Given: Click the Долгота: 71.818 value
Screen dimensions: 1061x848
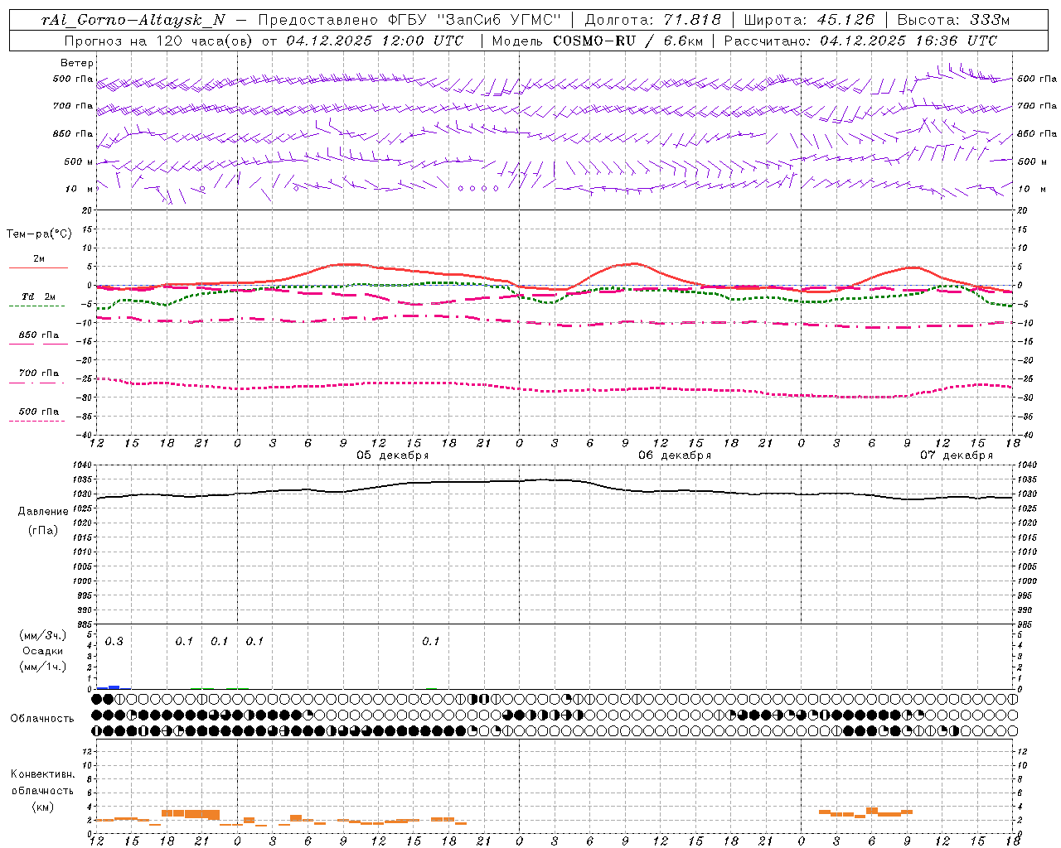Looking at the screenshot, I should coord(653,20).
